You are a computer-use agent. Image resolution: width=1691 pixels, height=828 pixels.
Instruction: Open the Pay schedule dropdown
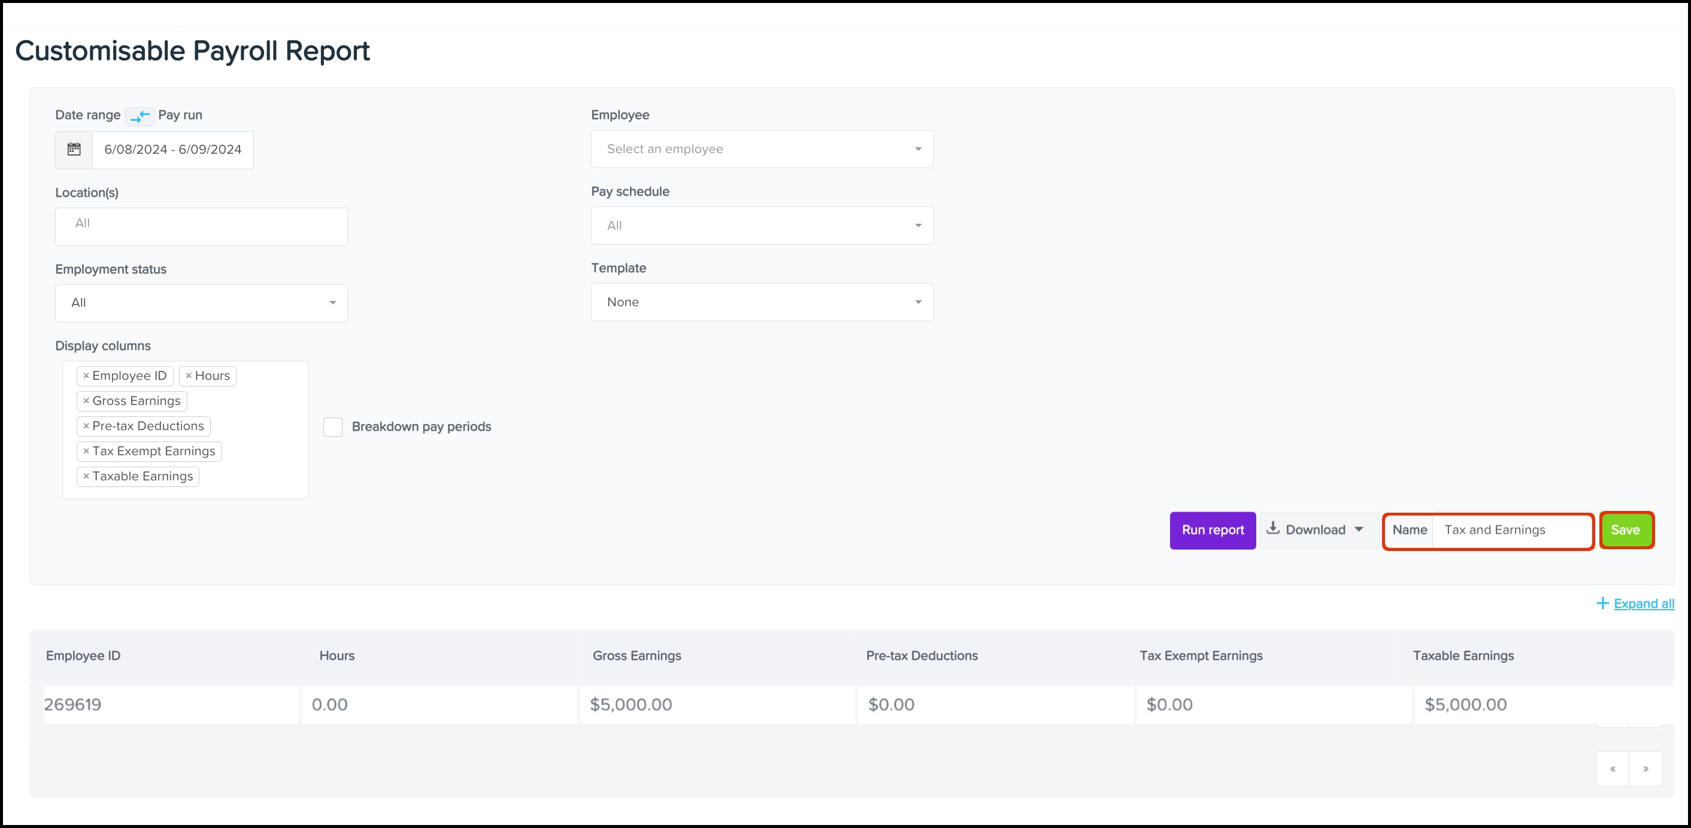(x=762, y=226)
